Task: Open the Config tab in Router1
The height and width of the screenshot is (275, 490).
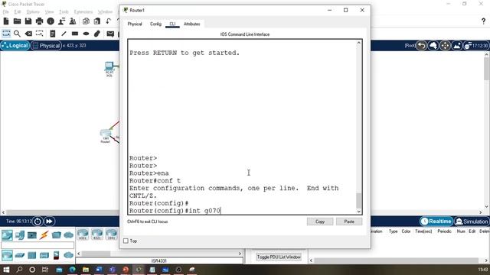Action: pyautogui.click(x=155, y=24)
